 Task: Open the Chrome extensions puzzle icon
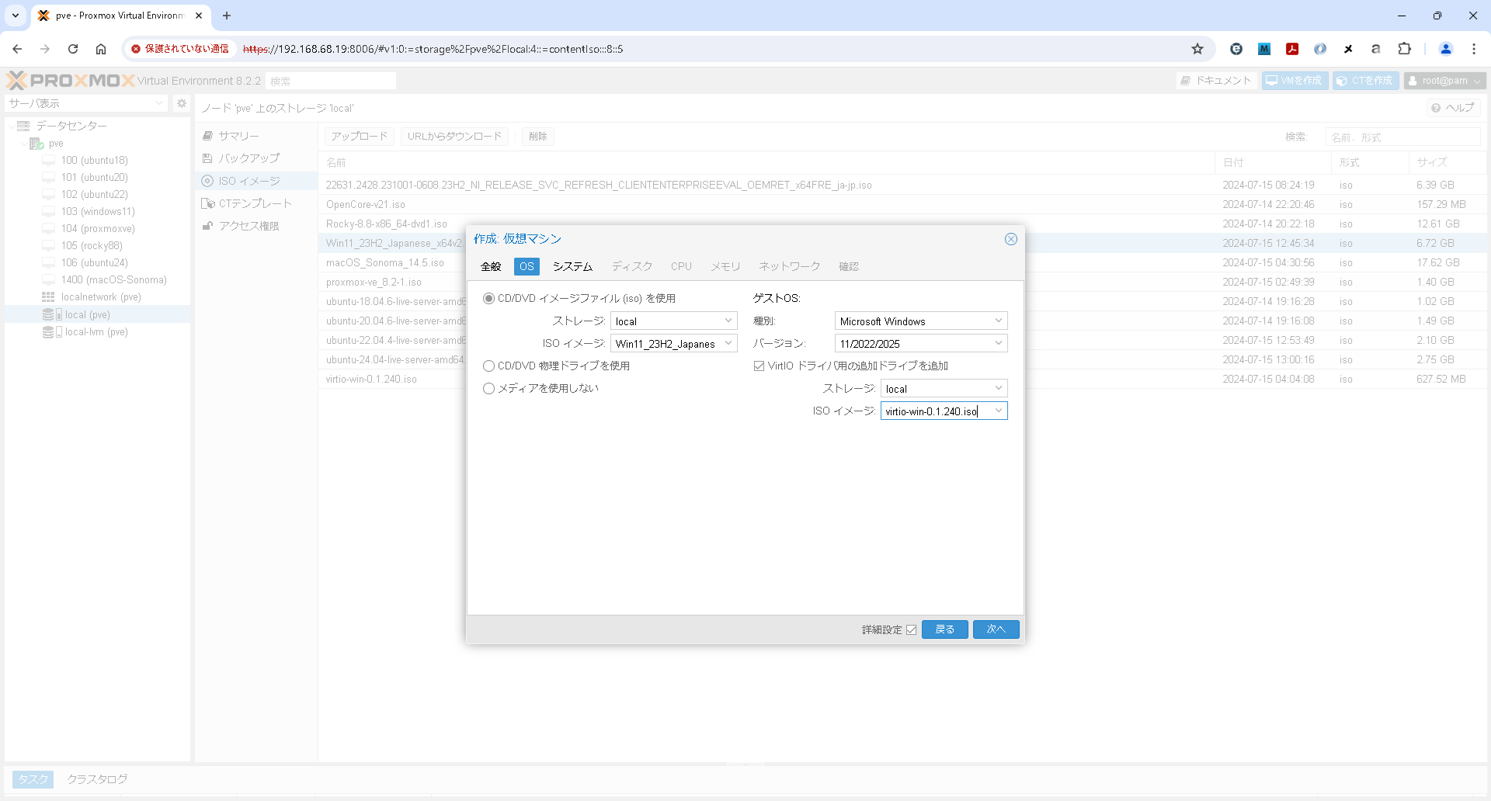[x=1404, y=49]
